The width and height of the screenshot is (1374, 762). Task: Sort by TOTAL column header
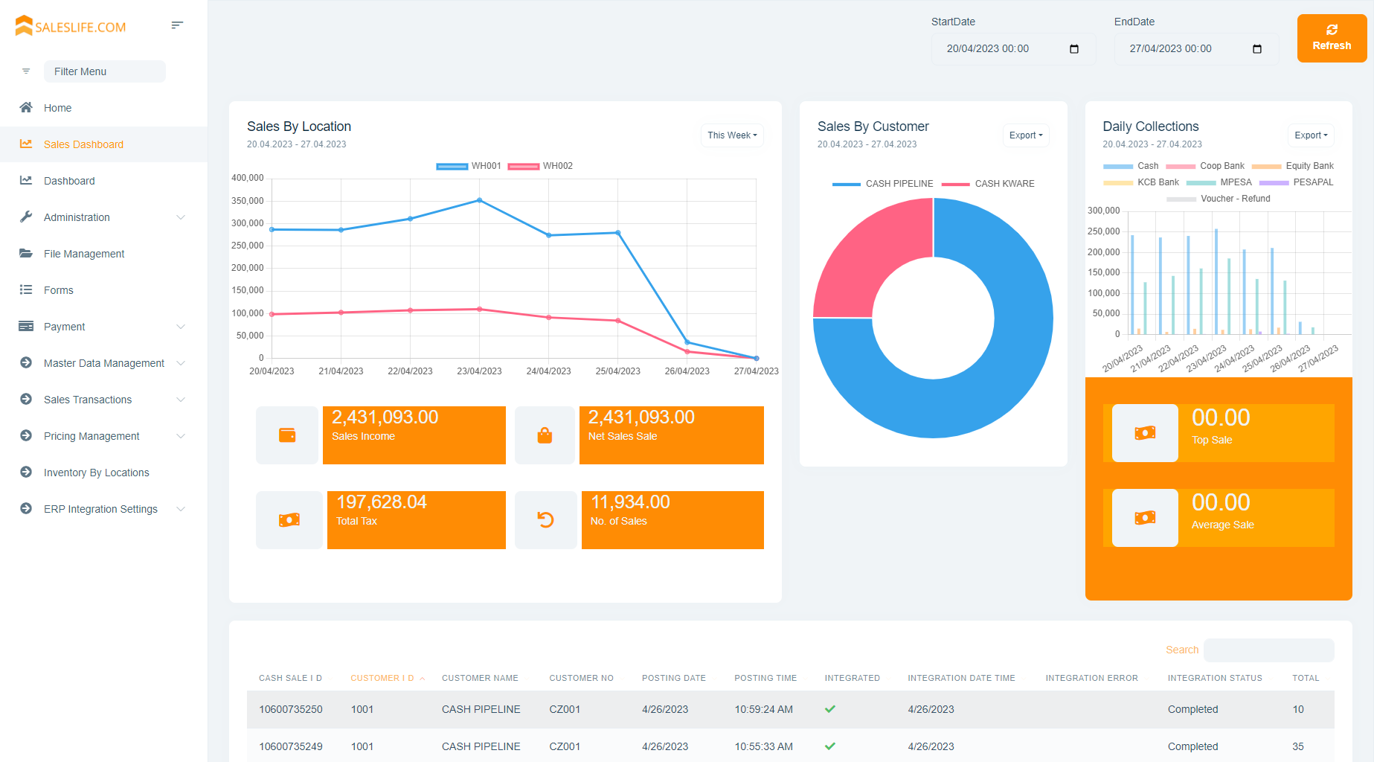coord(1306,678)
